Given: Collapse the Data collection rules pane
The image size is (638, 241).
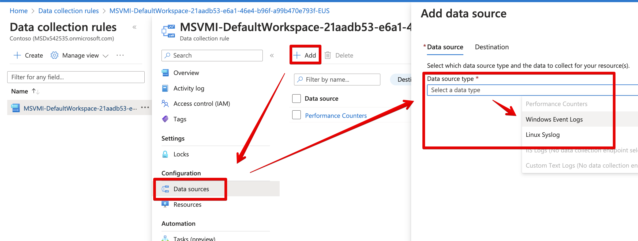Looking at the screenshot, I should 134,27.
